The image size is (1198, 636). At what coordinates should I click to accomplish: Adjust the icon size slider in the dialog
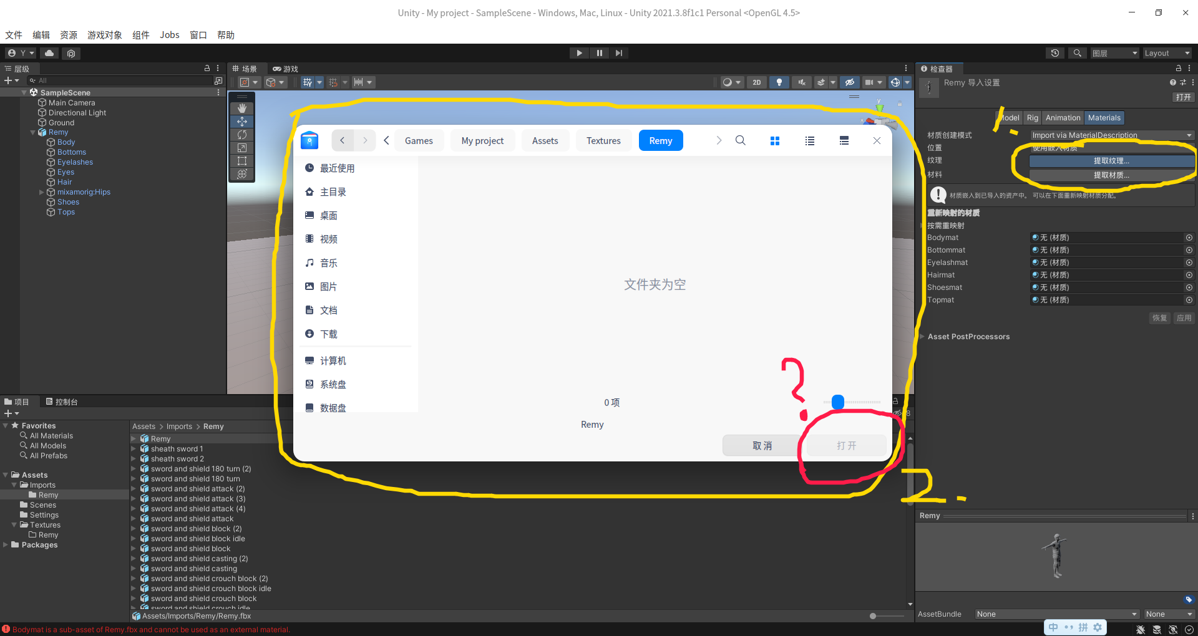[837, 402]
